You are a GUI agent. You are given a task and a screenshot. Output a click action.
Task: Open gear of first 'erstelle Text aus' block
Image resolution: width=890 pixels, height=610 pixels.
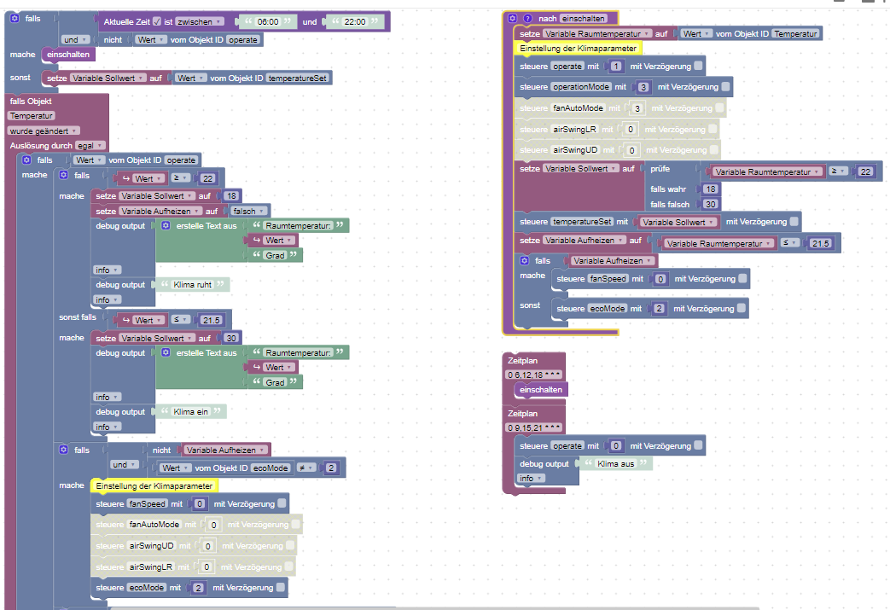pyautogui.click(x=166, y=225)
